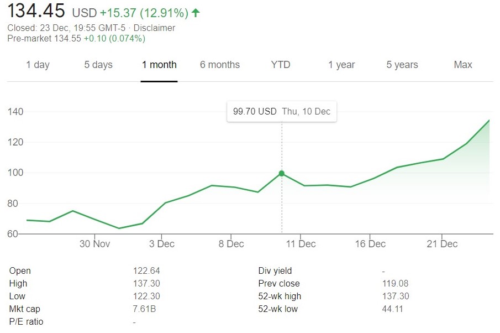Click the green data point on chart
This screenshot has width=500, height=333.
282,174
